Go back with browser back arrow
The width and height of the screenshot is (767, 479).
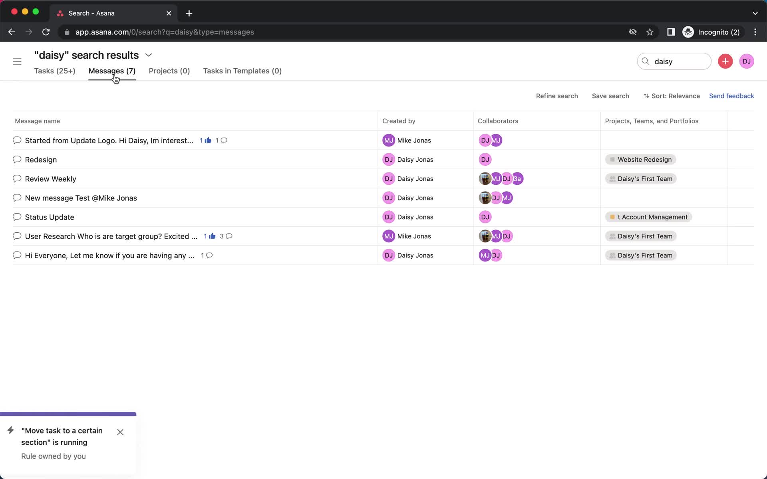pyautogui.click(x=12, y=32)
